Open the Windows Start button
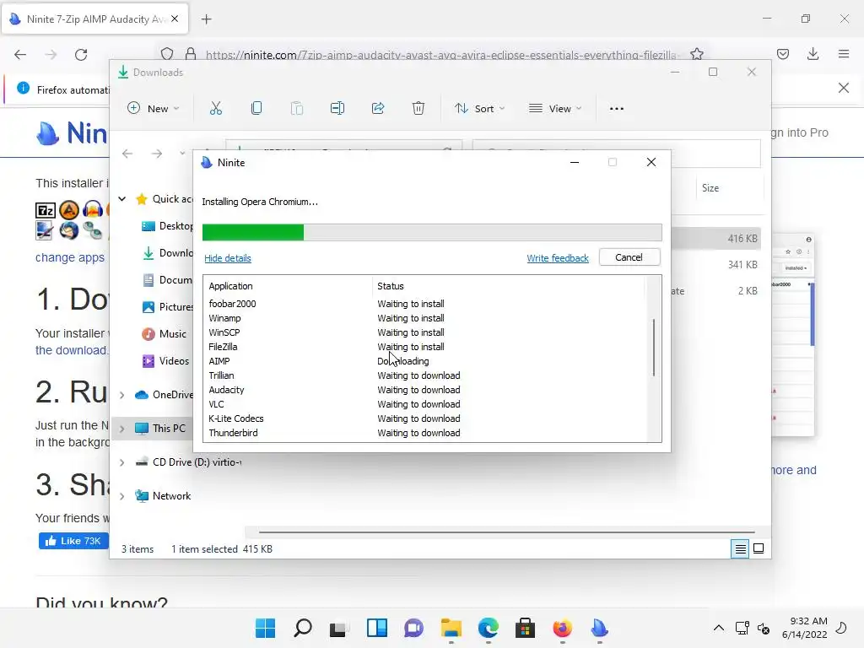The width and height of the screenshot is (864, 648). point(265,628)
